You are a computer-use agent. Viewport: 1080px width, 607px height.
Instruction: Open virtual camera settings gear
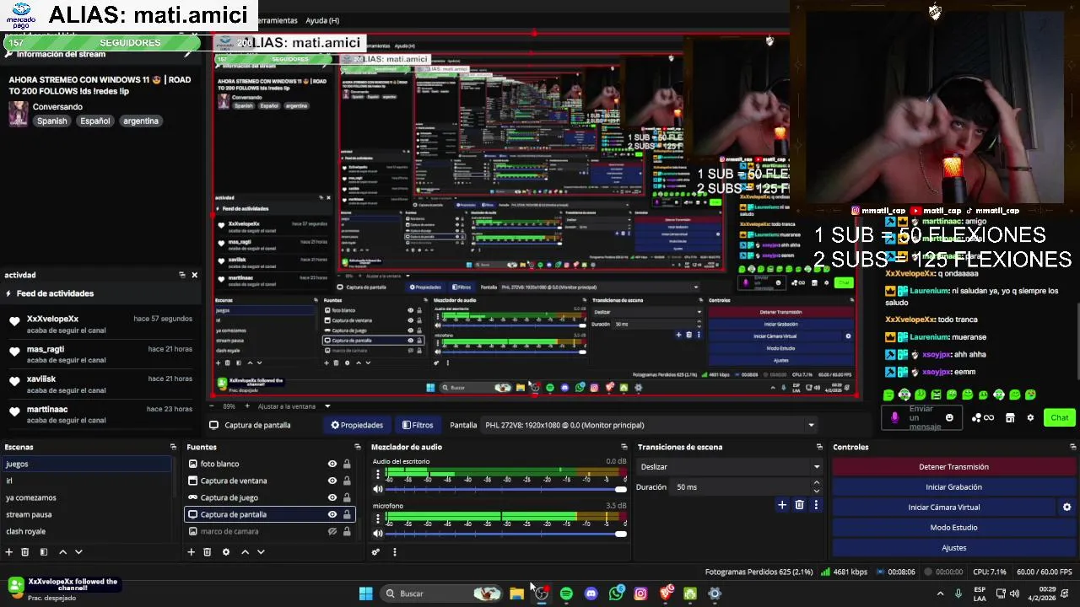pos(1066,508)
